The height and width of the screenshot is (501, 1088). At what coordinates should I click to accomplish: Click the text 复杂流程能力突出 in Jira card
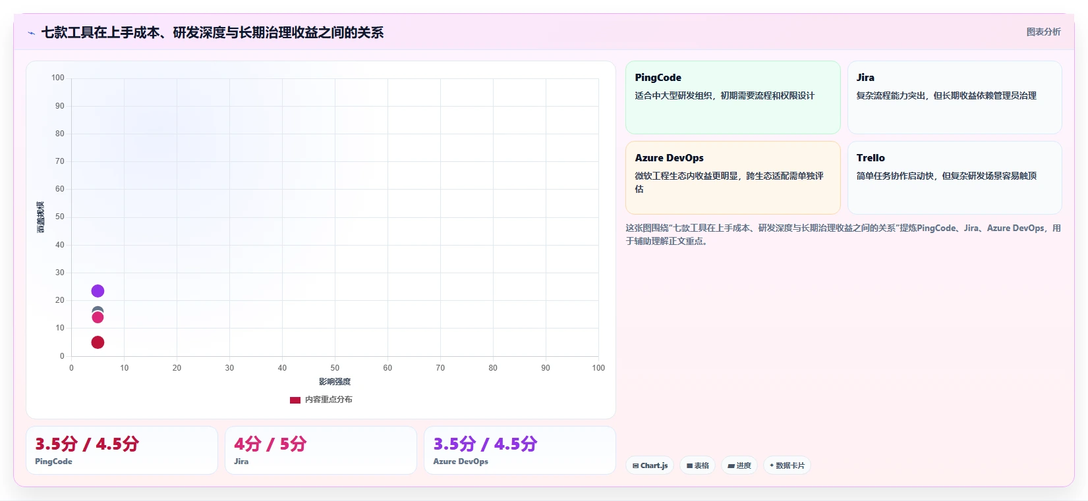pyautogui.click(x=890, y=96)
